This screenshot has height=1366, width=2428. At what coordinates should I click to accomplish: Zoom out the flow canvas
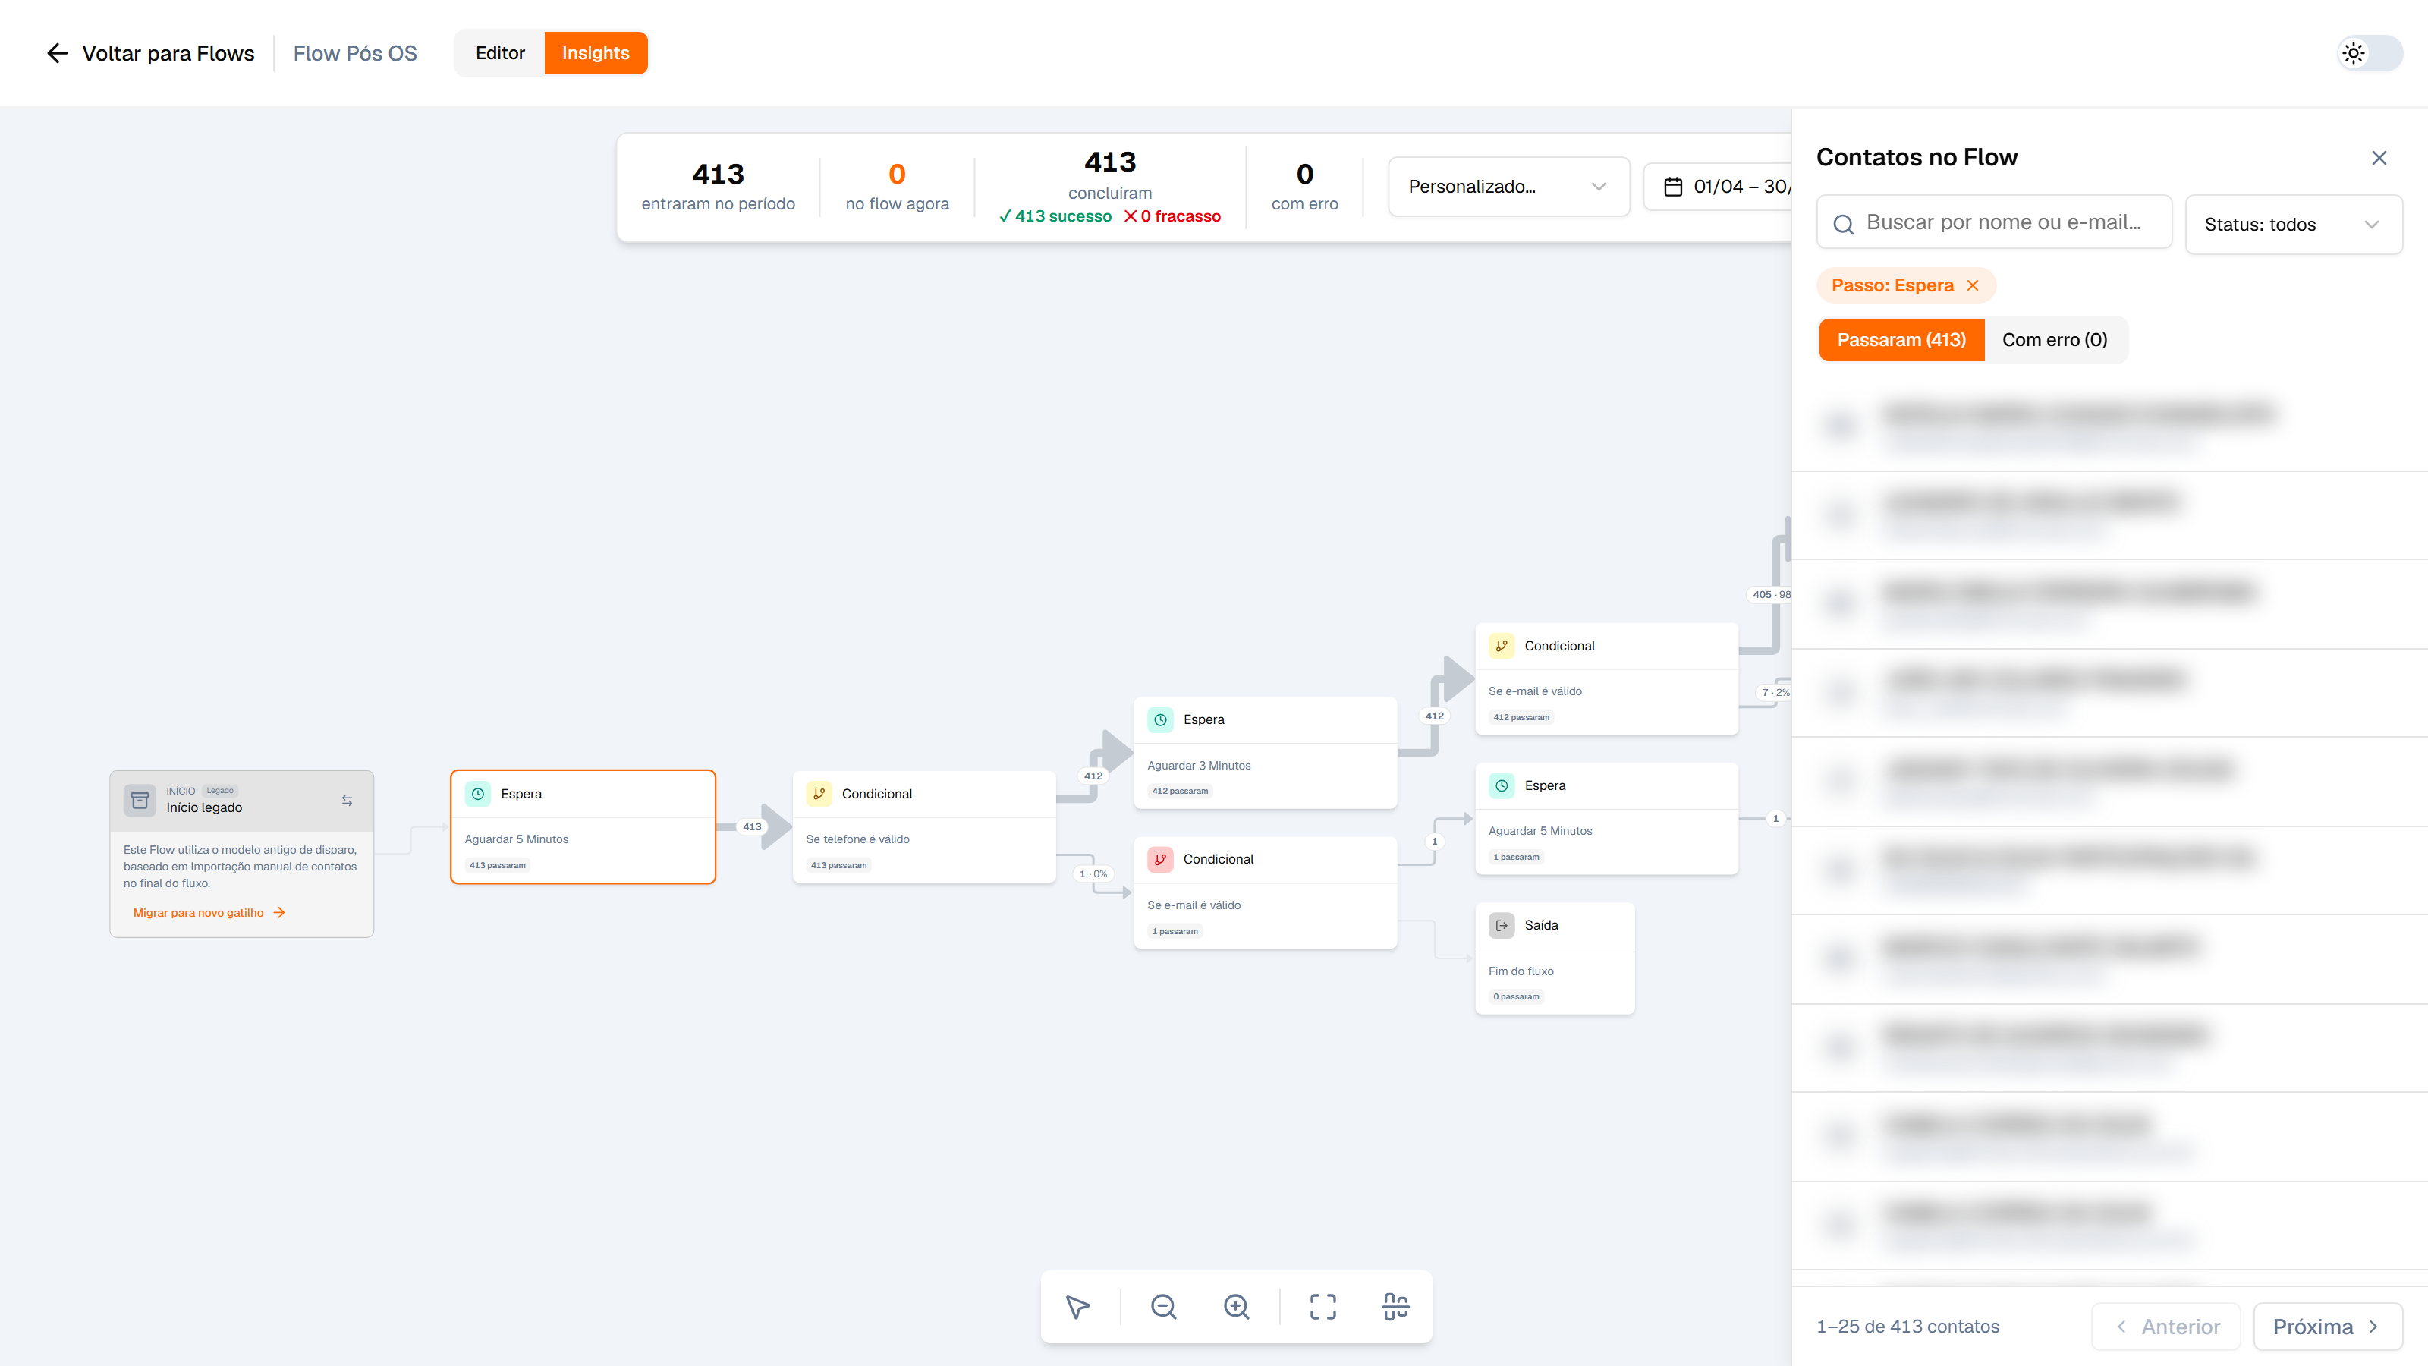(x=1163, y=1307)
